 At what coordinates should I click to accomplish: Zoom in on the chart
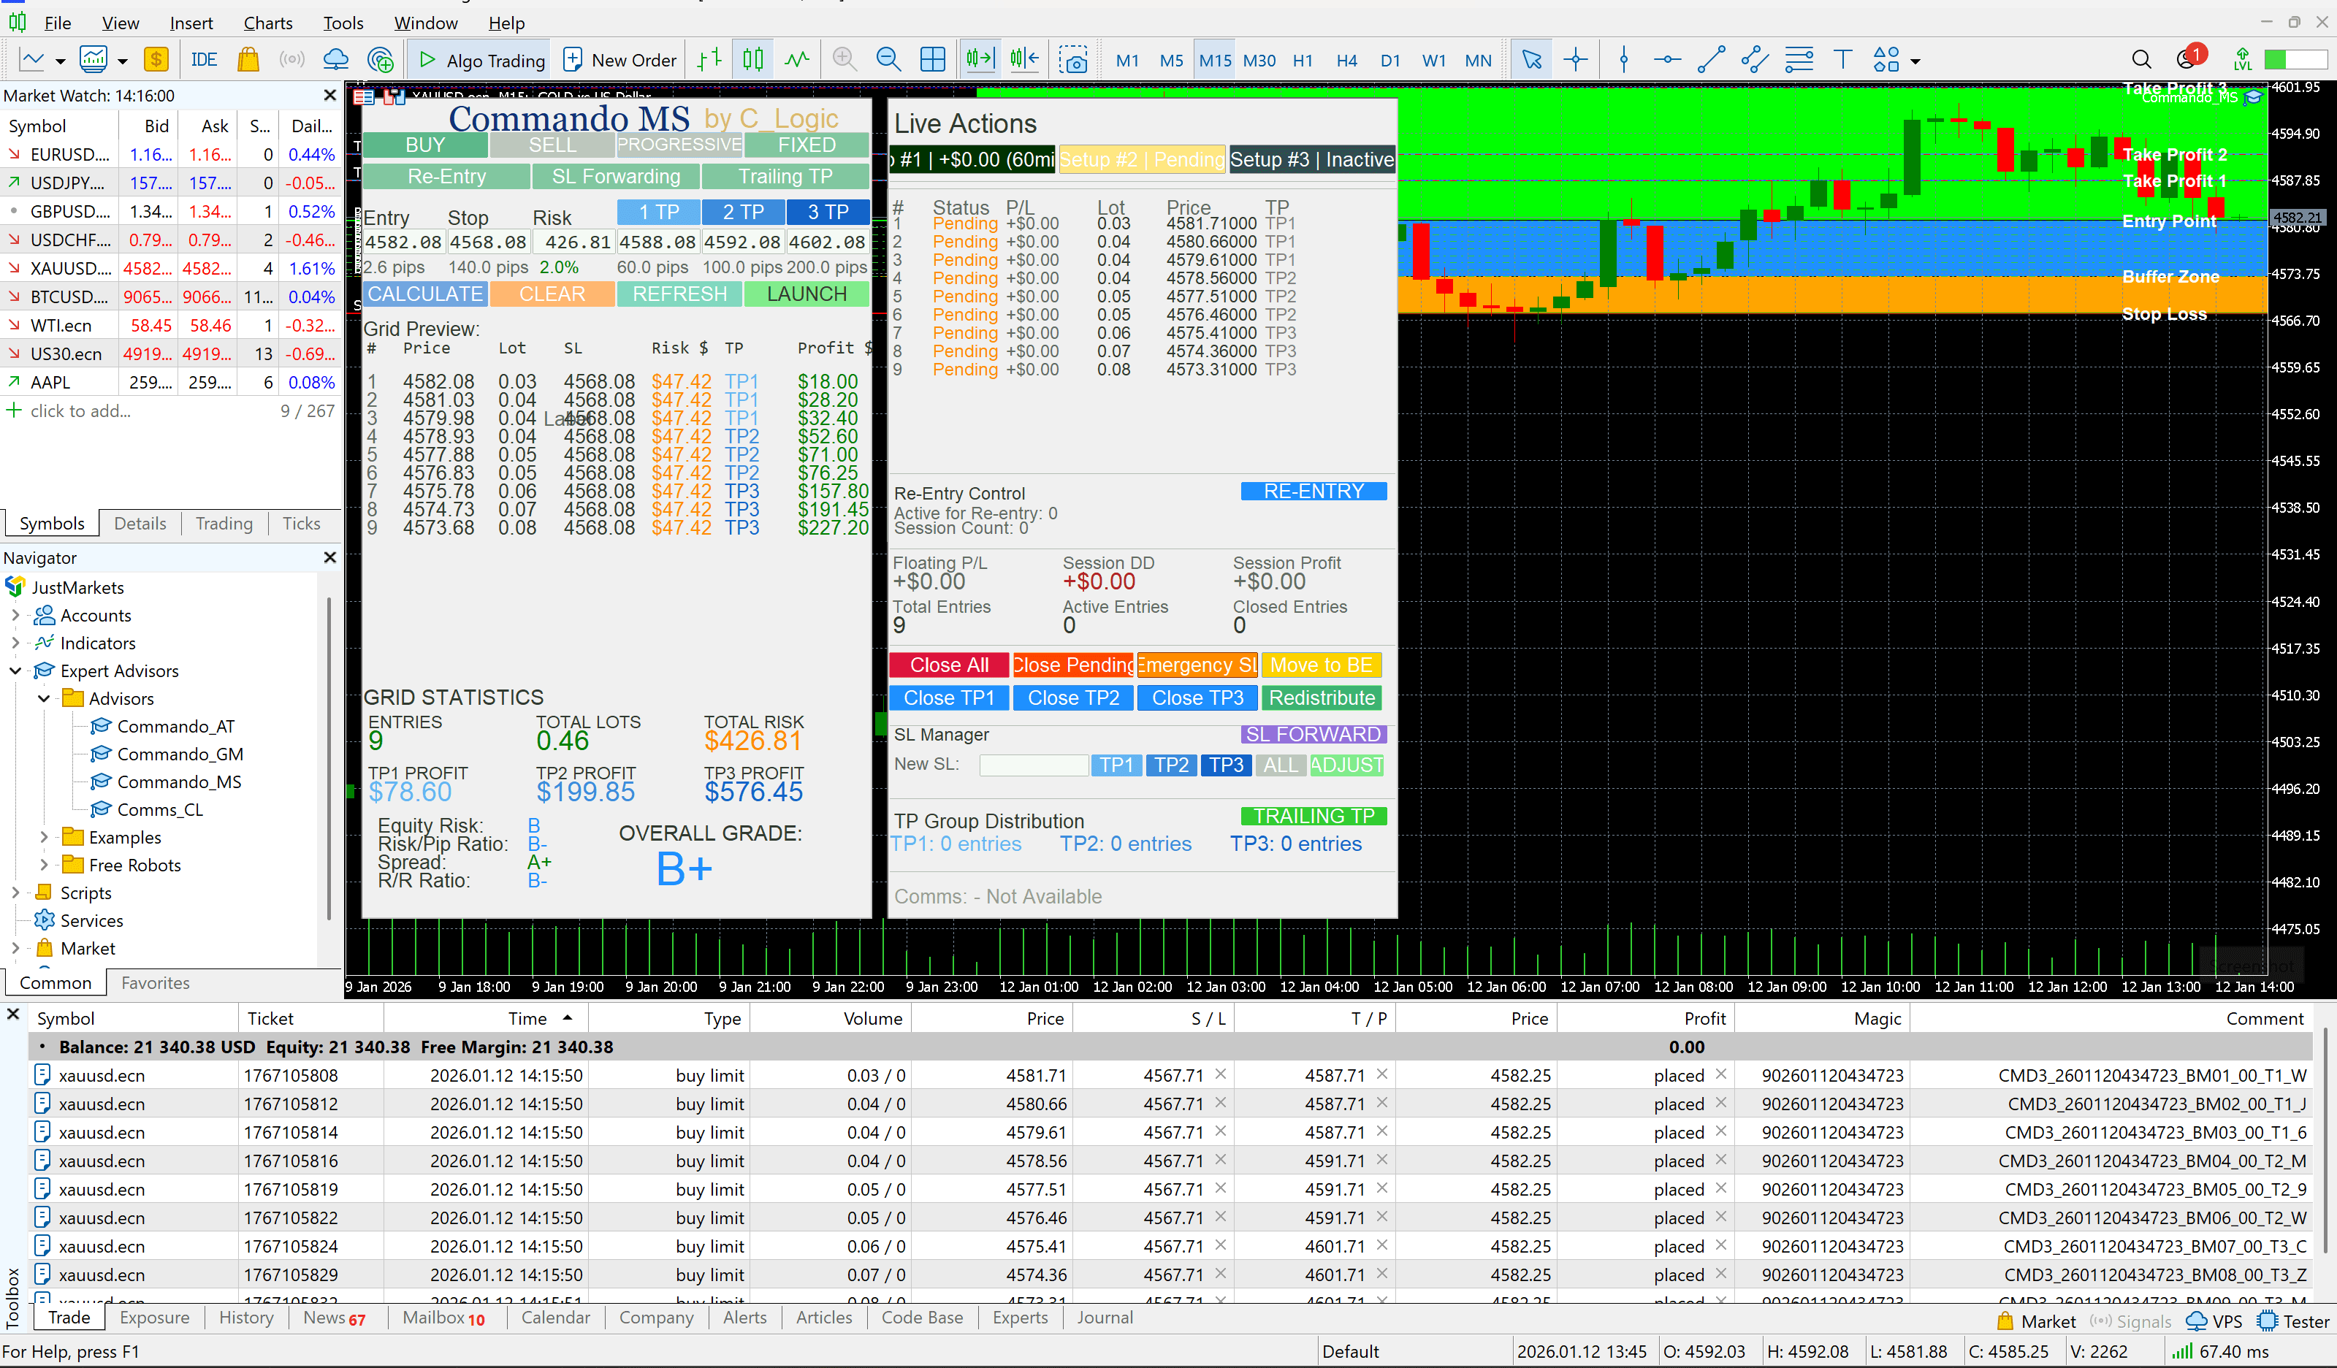point(845,58)
